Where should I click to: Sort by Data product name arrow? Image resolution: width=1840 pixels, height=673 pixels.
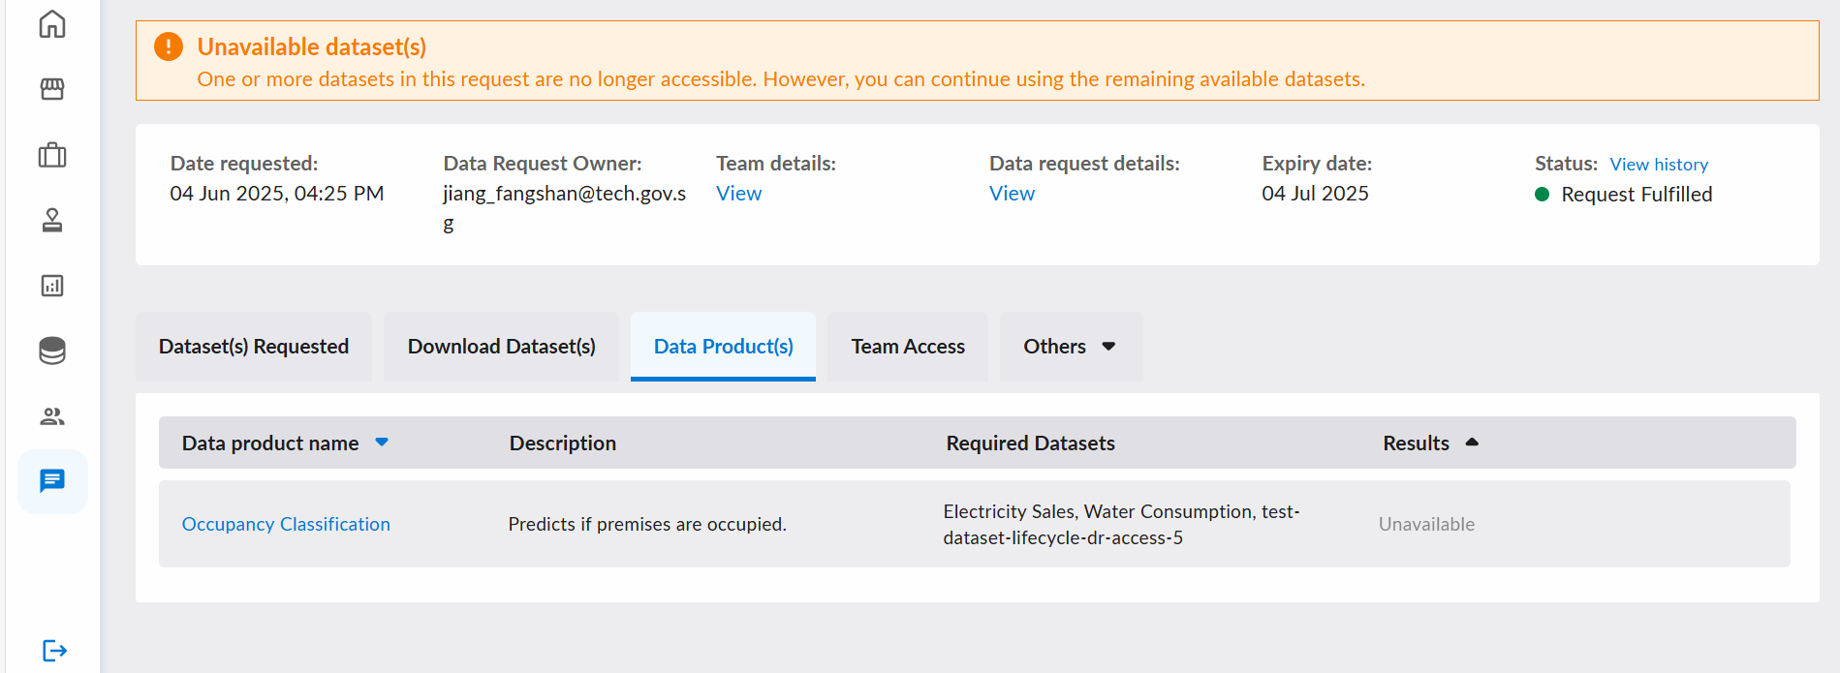(382, 443)
